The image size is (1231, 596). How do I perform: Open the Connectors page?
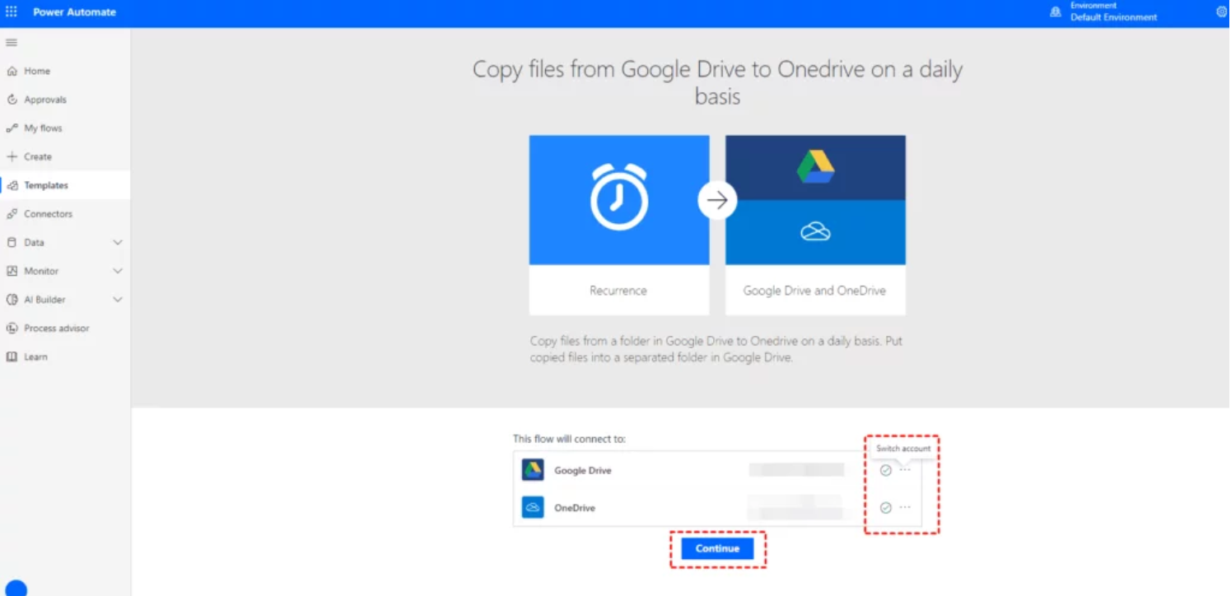tap(49, 214)
